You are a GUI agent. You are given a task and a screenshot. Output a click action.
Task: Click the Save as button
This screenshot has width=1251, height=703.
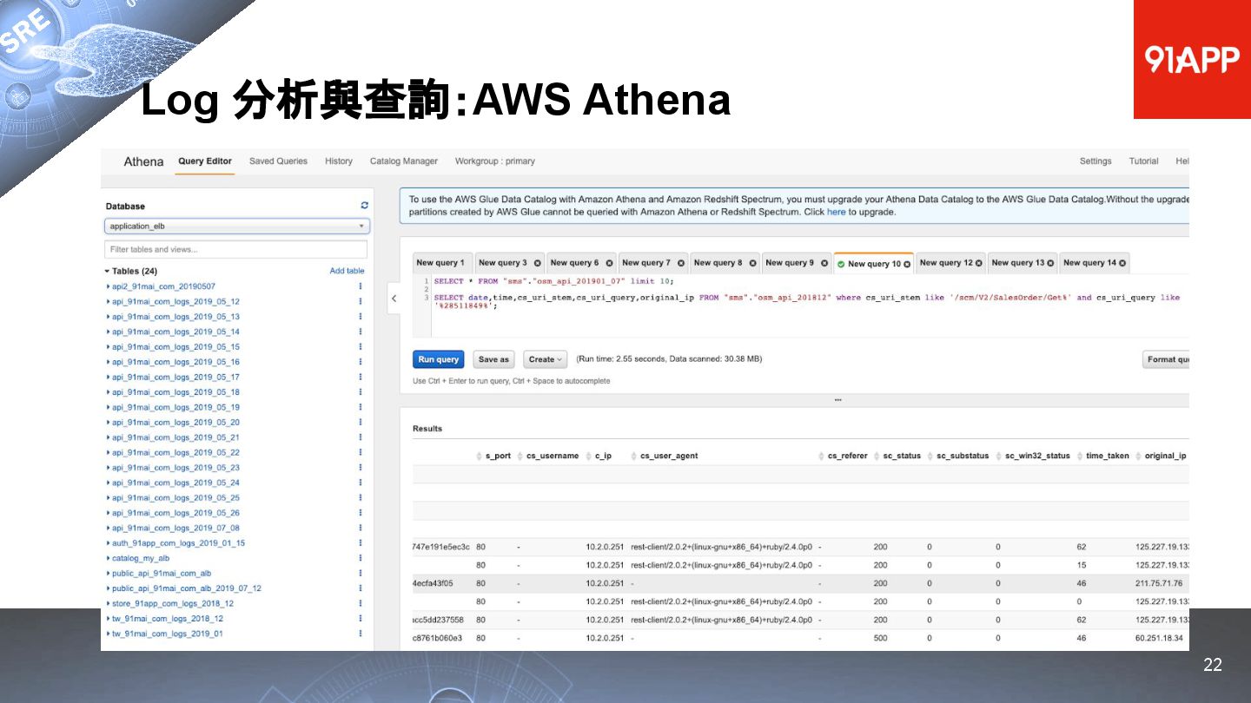coord(494,359)
